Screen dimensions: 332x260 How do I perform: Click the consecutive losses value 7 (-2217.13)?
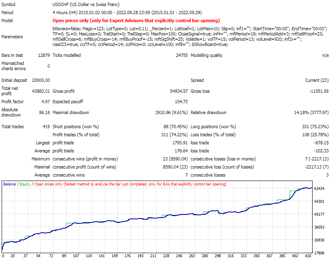click(x=317, y=159)
